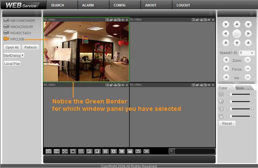Toggle audio on the selected video panel
The height and width of the screenshot is (168, 258).
pyautogui.click(x=123, y=20)
